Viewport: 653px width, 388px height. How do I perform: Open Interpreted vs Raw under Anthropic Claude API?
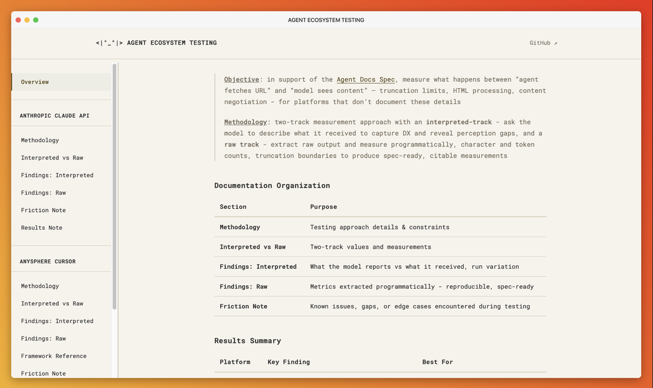tap(52, 158)
